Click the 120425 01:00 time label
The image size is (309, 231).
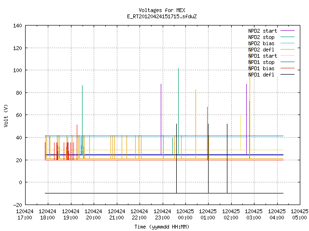pyautogui.click(x=208, y=215)
